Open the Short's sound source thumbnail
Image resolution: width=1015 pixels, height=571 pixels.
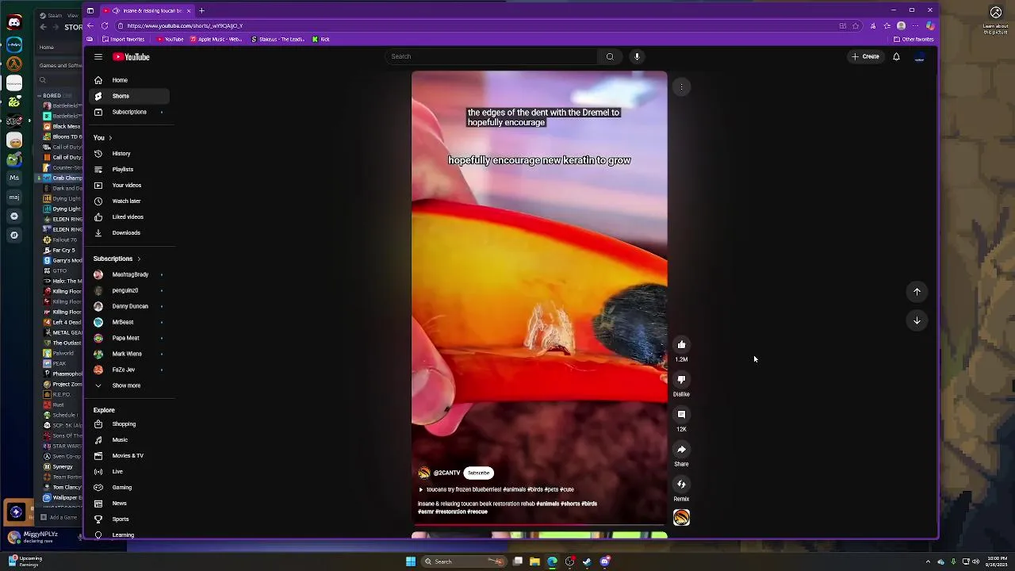[x=681, y=517]
